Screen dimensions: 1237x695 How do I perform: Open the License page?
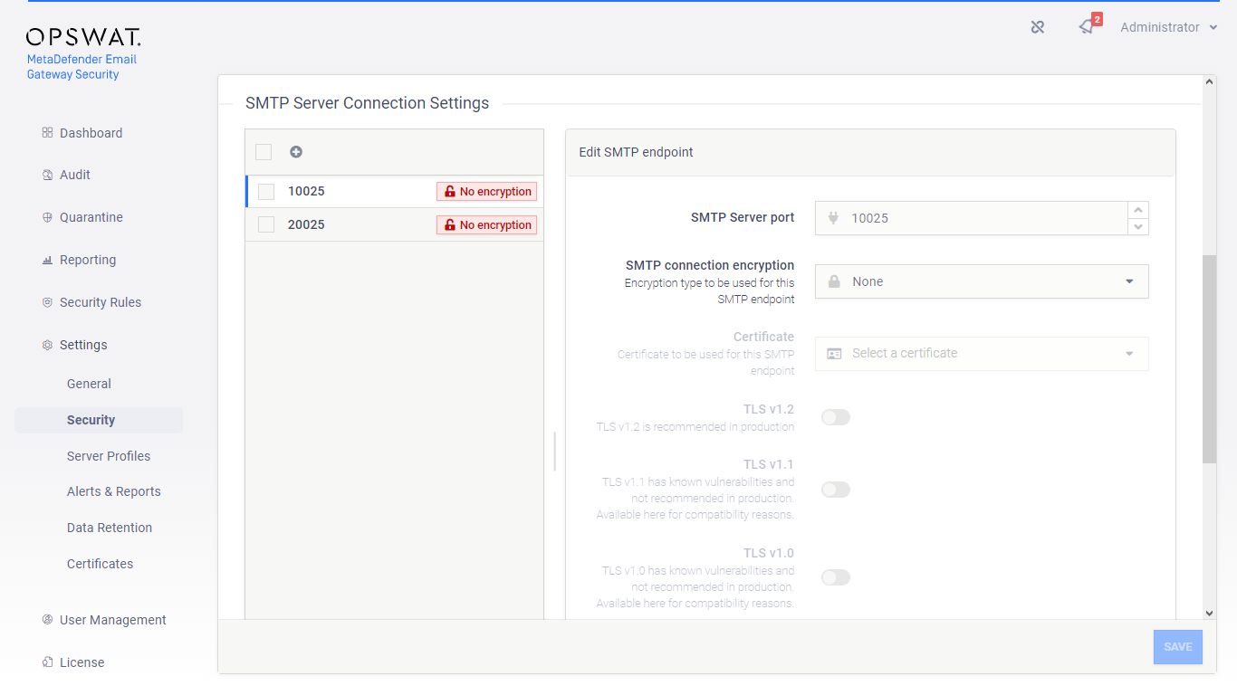point(82,662)
